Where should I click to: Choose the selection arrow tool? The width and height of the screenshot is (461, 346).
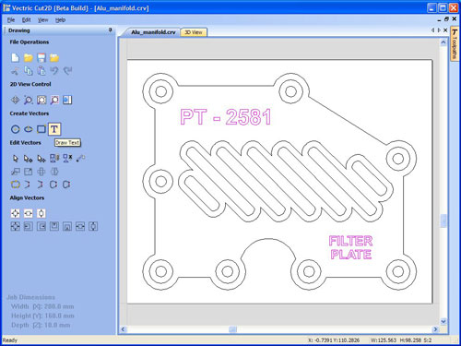tap(15, 159)
